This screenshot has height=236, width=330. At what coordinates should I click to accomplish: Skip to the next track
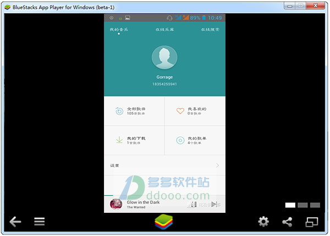pos(213,205)
